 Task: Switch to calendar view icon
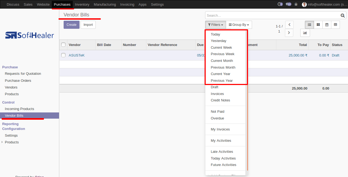pyautogui.click(x=327, y=25)
